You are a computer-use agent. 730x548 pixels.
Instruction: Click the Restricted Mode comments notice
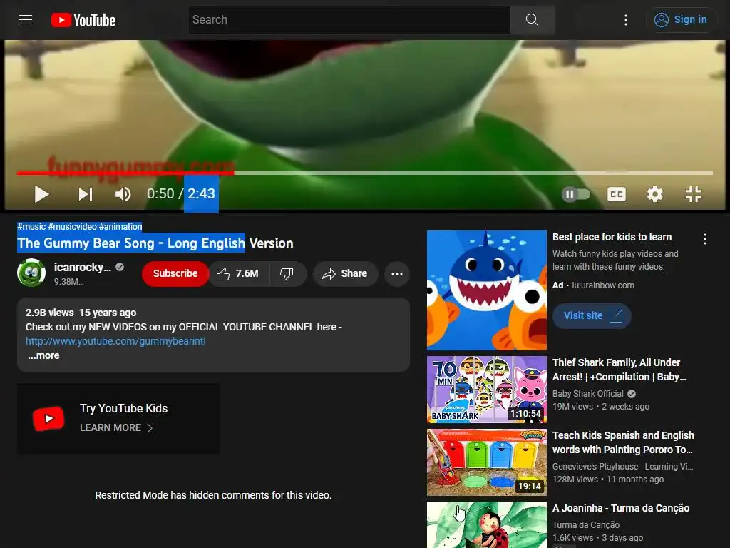[213, 495]
